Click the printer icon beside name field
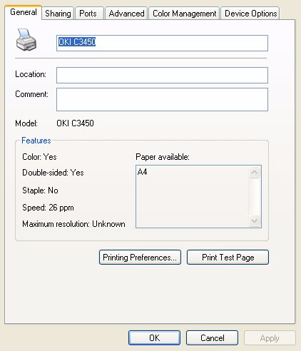Viewport: 301px width, 351px height. pos(26,40)
